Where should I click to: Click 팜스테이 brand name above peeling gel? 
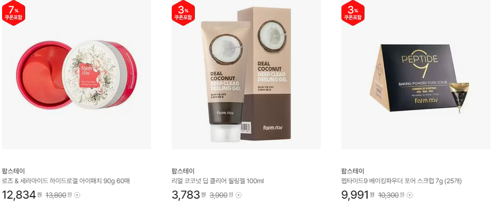coord(183,171)
